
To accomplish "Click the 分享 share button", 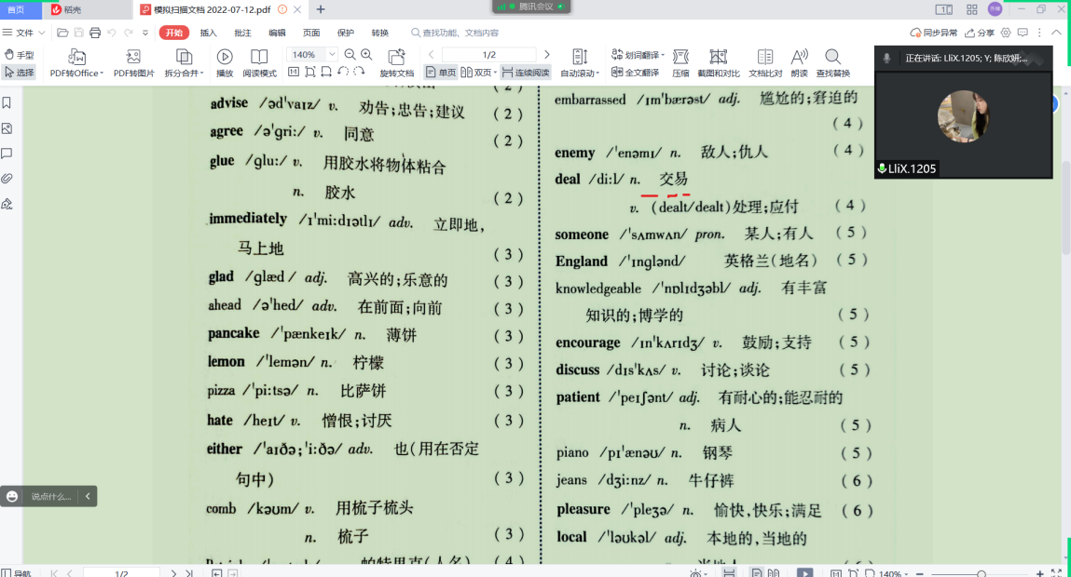I will point(980,33).
